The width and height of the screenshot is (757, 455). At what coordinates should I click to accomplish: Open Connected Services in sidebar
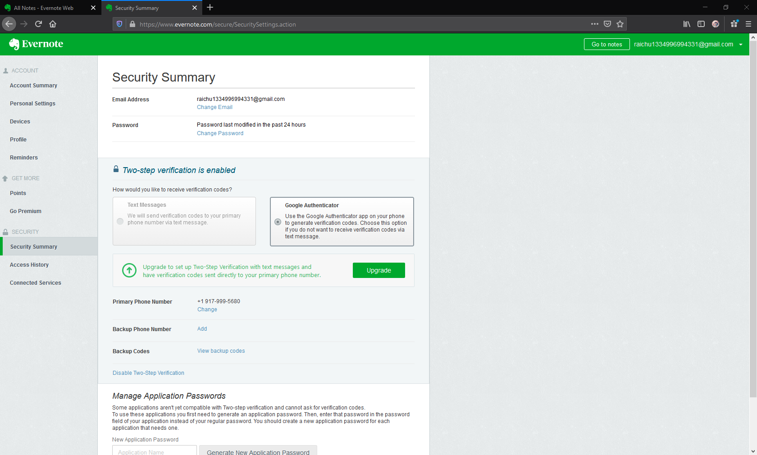[36, 283]
